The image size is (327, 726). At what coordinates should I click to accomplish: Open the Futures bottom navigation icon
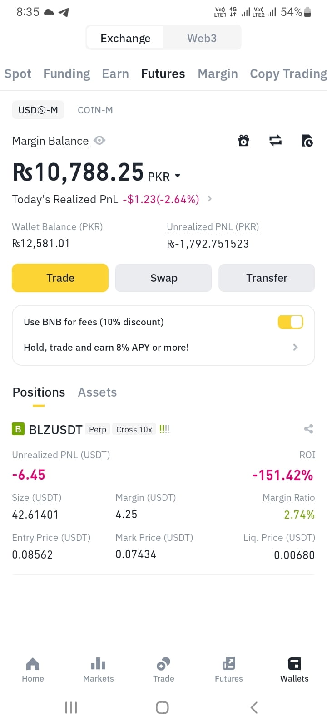(229, 664)
